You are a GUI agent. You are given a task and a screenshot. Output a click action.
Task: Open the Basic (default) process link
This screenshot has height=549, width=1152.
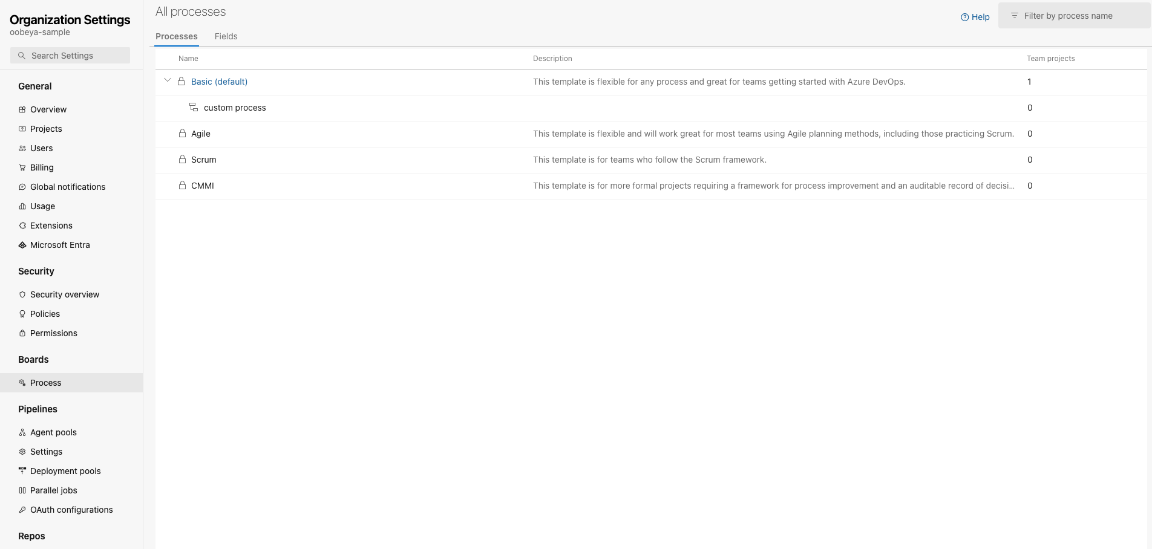(x=219, y=82)
